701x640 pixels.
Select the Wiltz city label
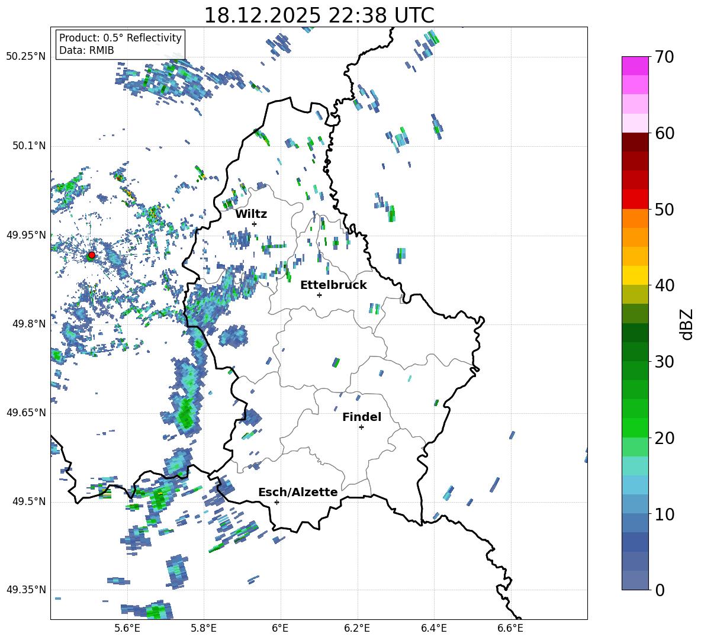251,214
